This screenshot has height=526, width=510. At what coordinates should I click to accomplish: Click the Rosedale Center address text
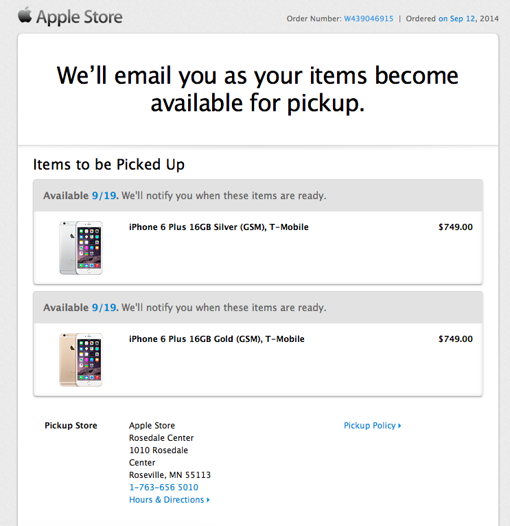(x=161, y=438)
